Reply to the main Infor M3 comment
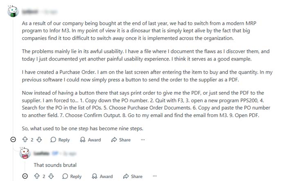 tap(60, 140)
